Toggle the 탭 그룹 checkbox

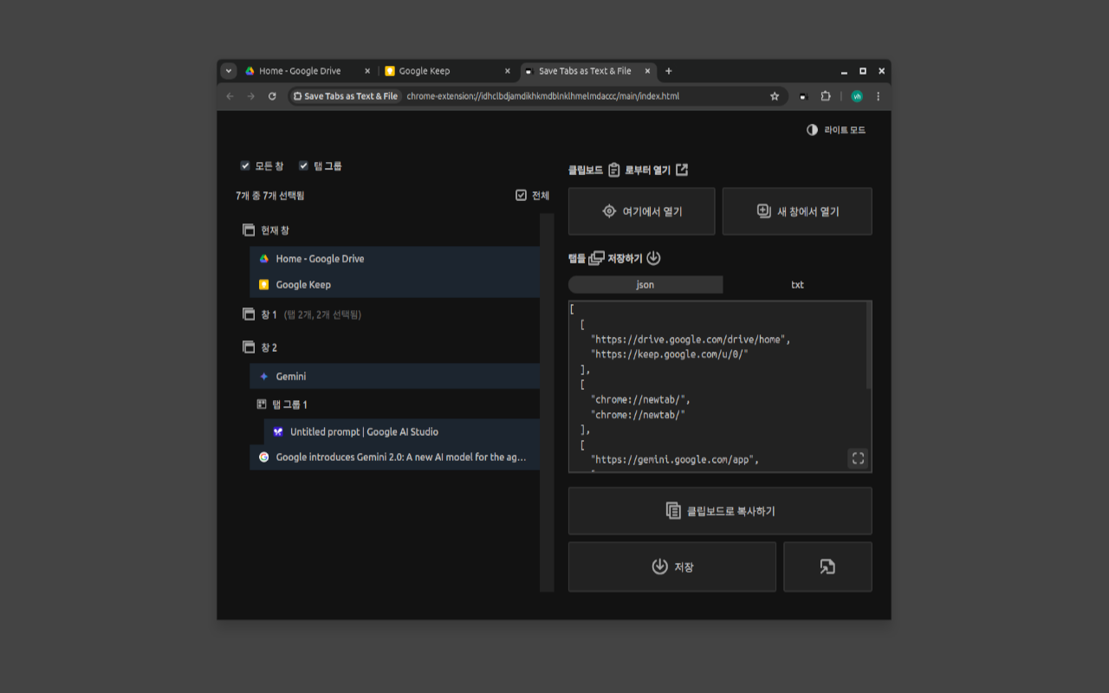303,165
